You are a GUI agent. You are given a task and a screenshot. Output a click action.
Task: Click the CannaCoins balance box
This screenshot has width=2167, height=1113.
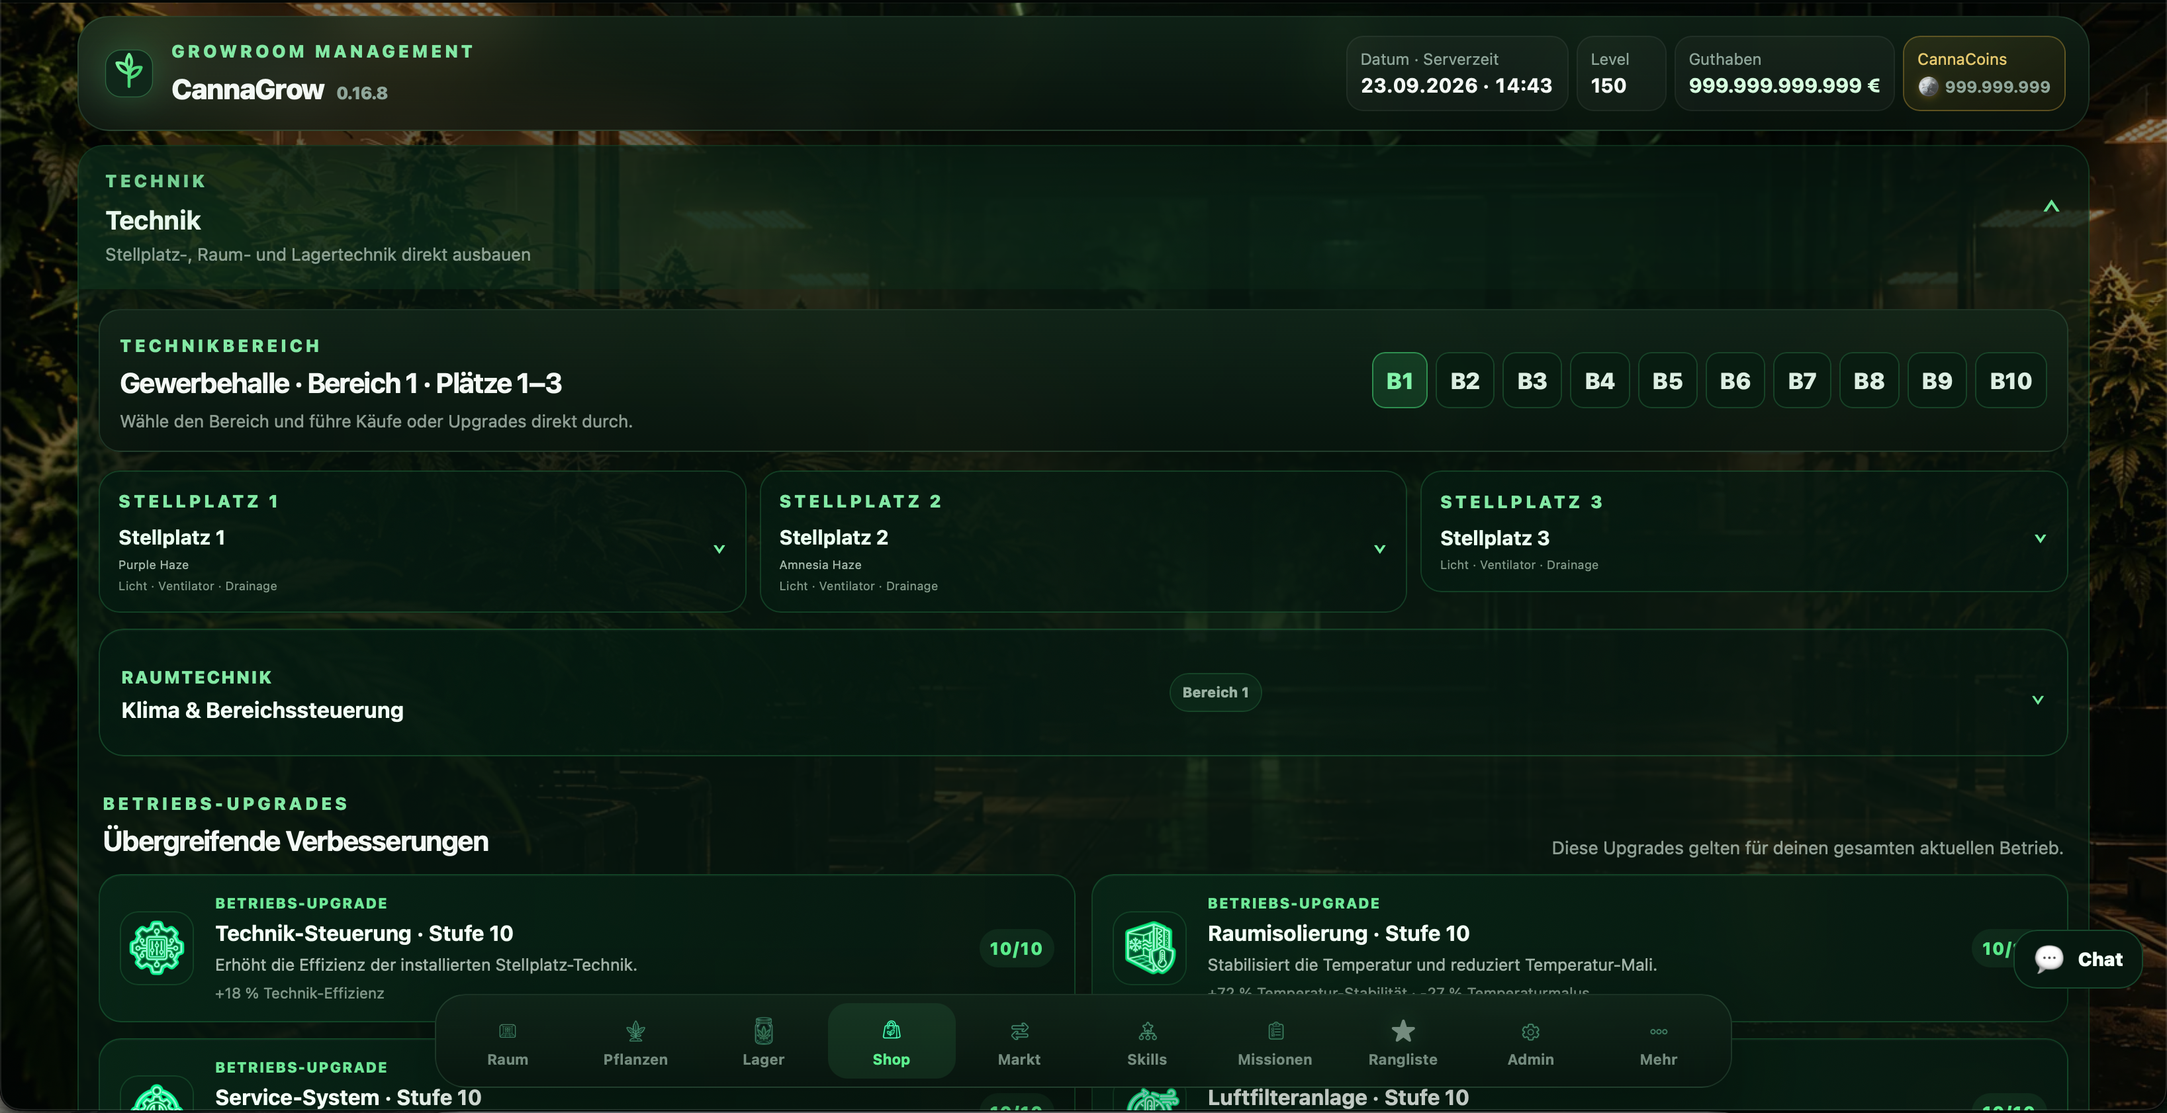(x=1984, y=73)
